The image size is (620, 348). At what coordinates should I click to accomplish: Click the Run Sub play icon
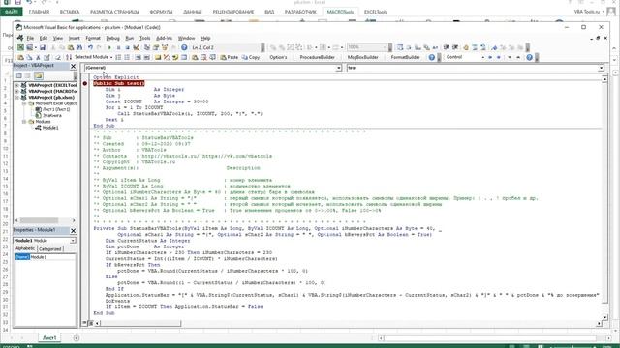click(109, 47)
